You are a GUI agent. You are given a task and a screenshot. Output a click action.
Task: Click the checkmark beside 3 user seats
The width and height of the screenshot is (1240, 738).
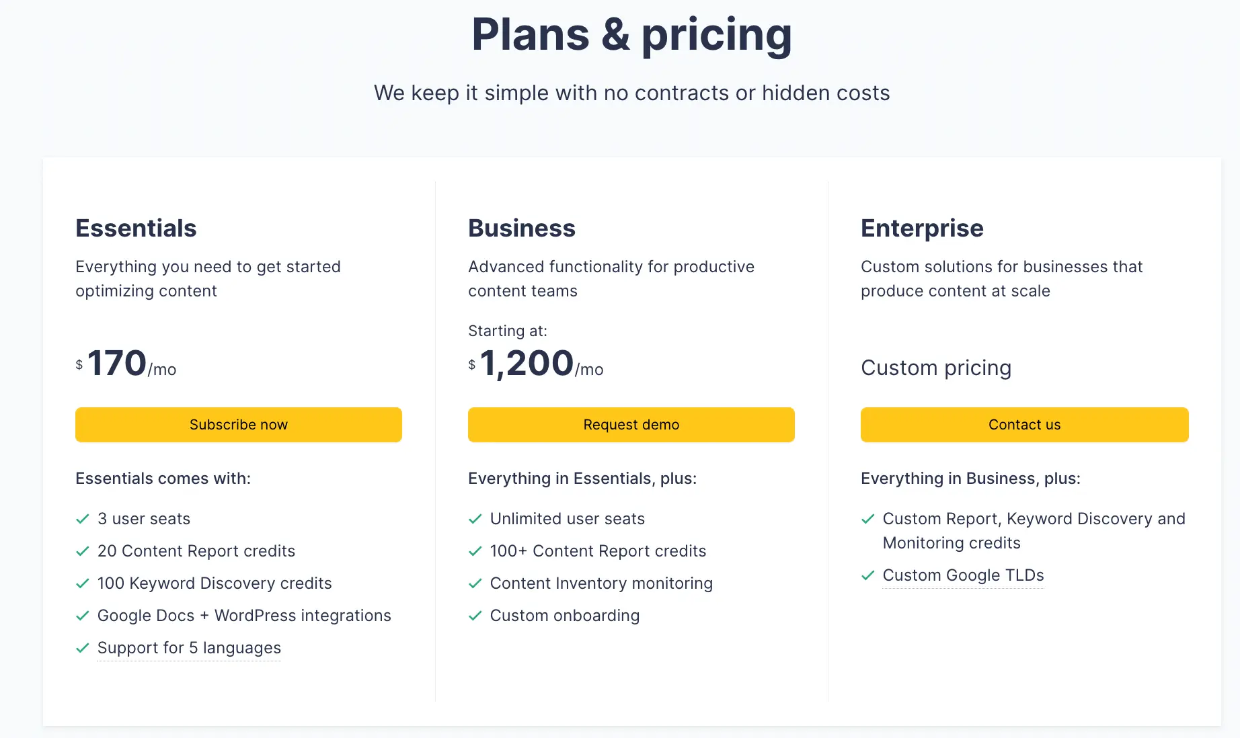click(x=83, y=519)
